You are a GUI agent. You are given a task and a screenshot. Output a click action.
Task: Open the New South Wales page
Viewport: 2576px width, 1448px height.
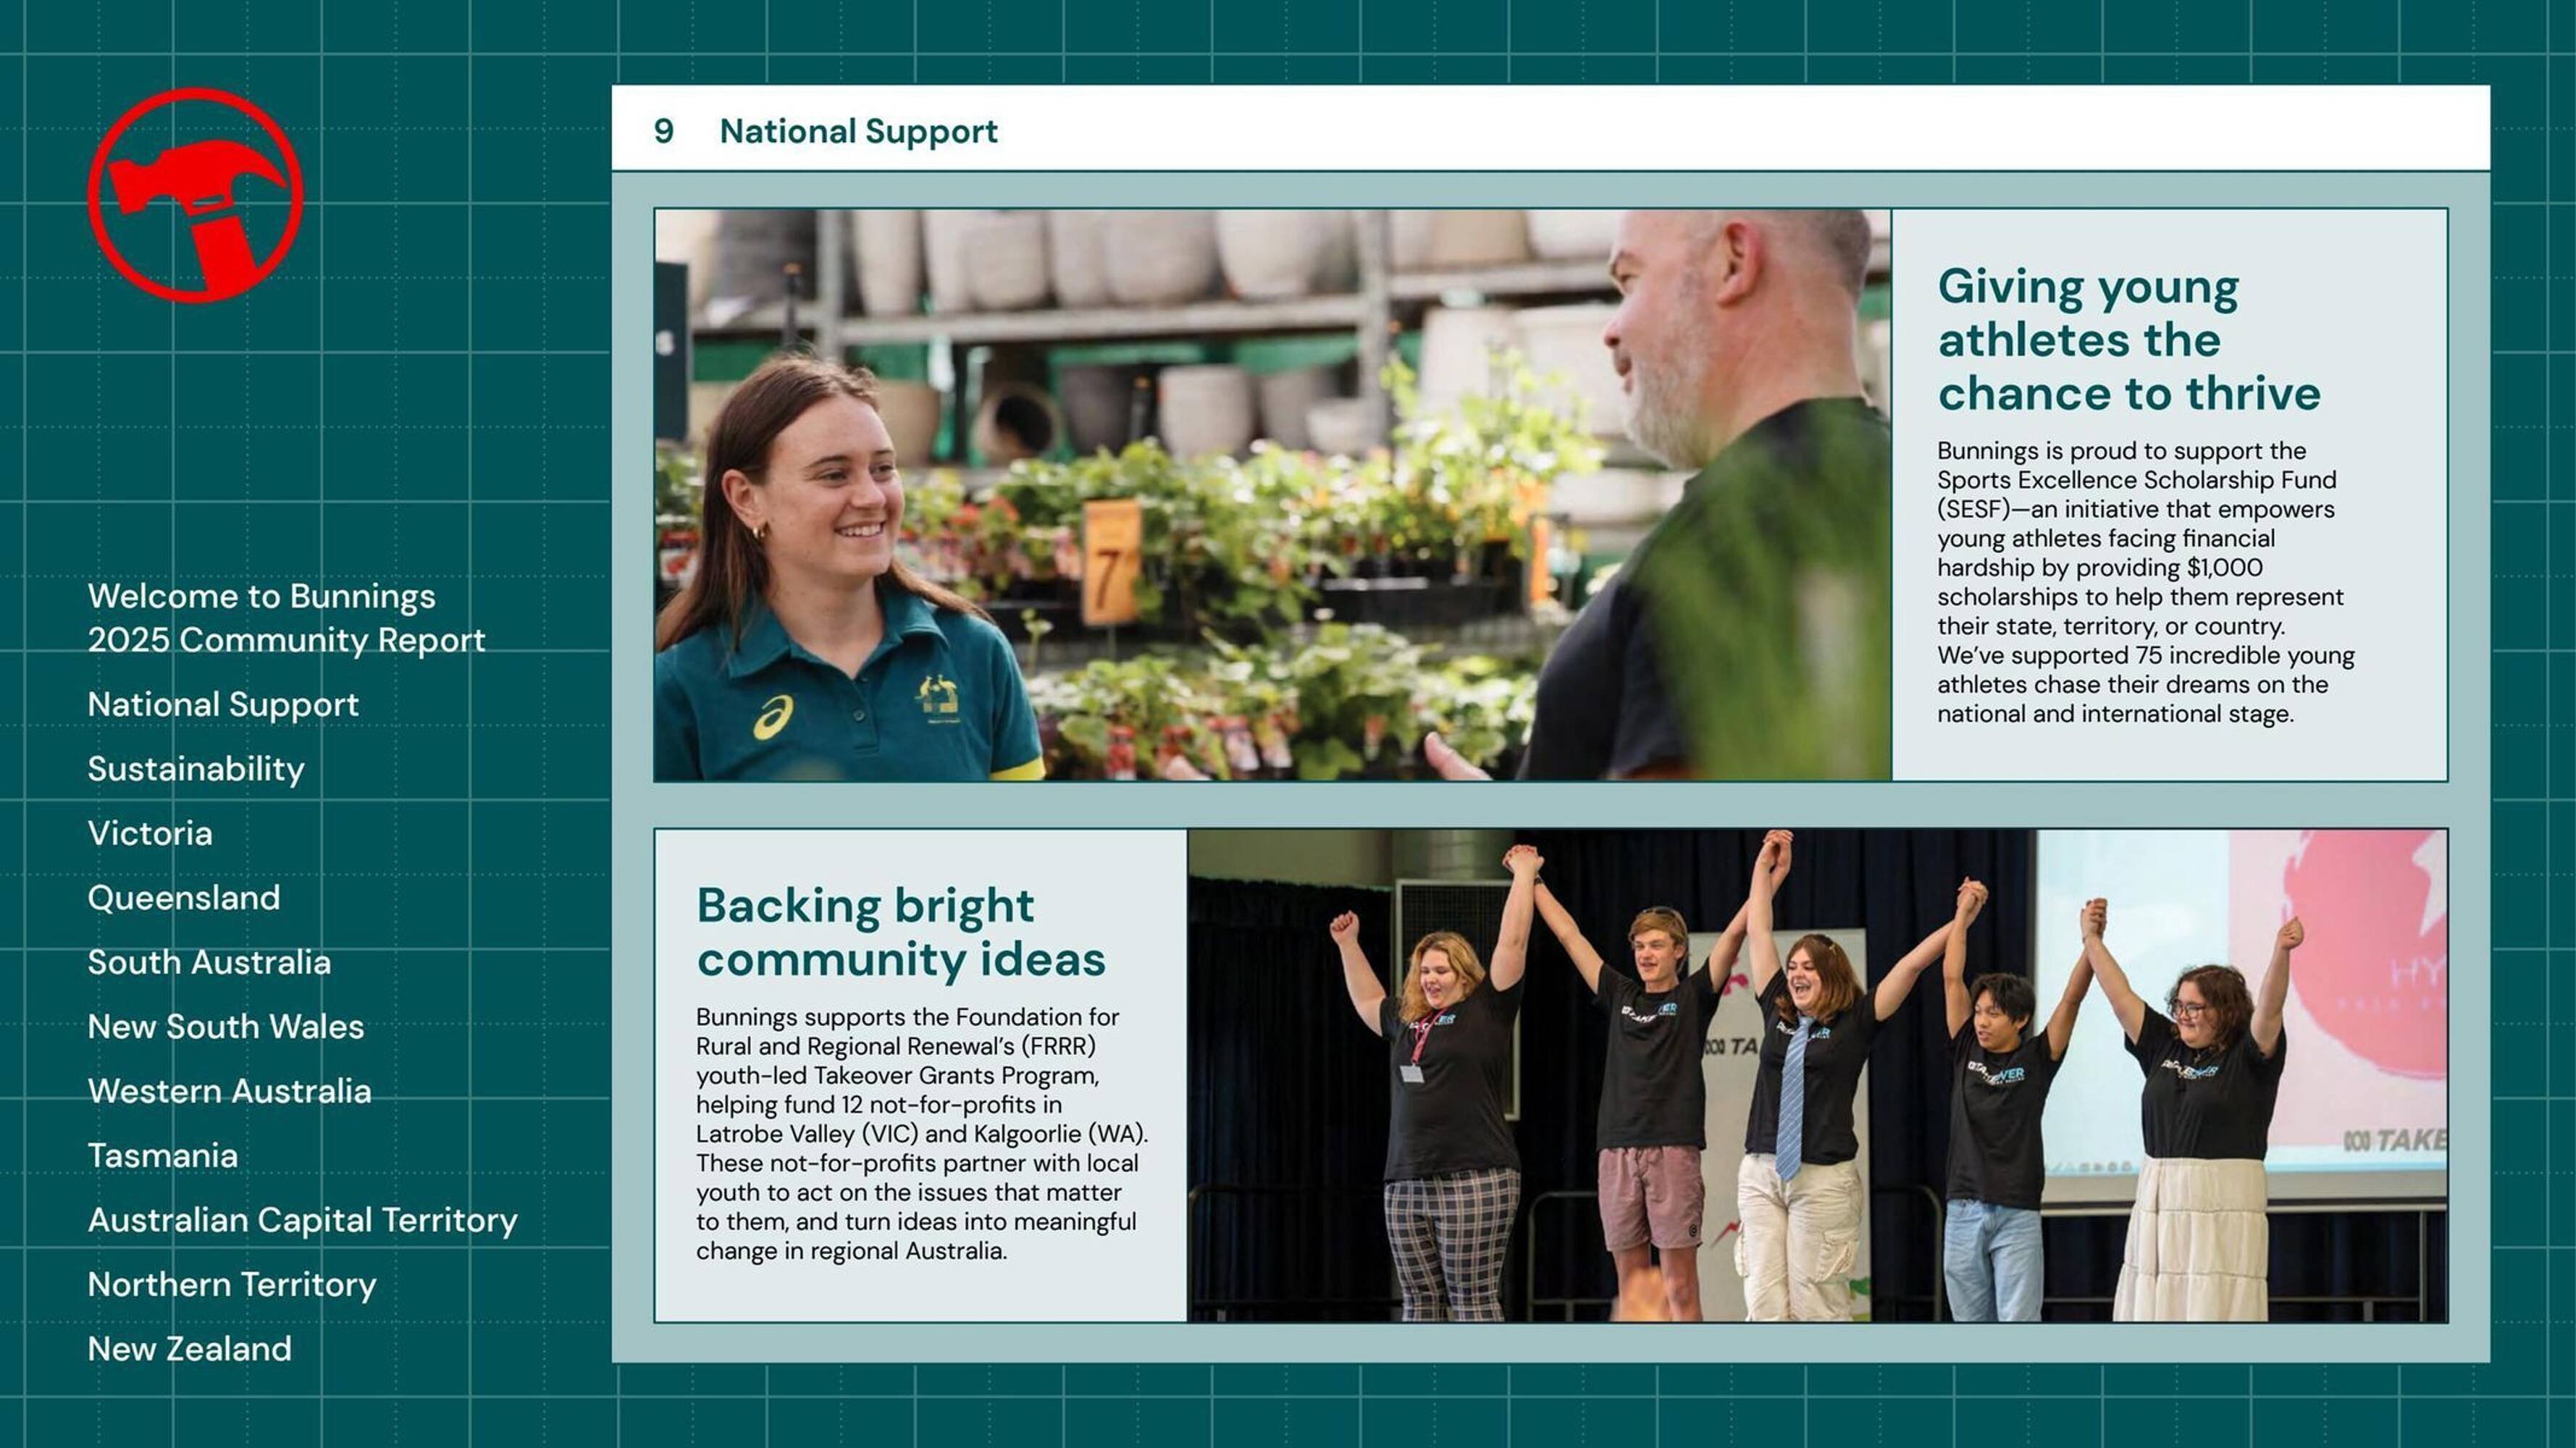(225, 1027)
